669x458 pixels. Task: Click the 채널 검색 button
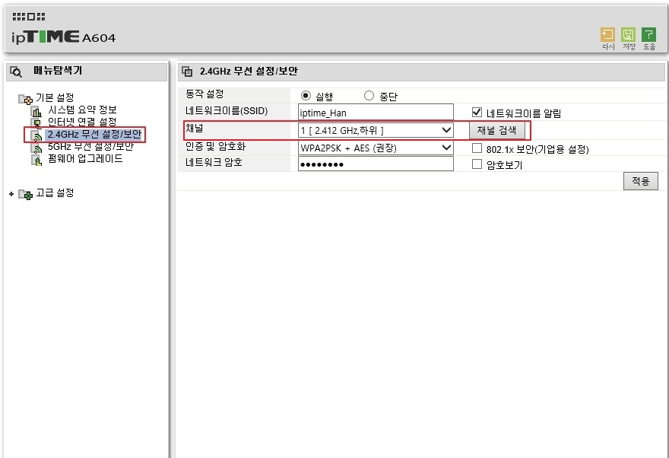[x=497, y=130]
